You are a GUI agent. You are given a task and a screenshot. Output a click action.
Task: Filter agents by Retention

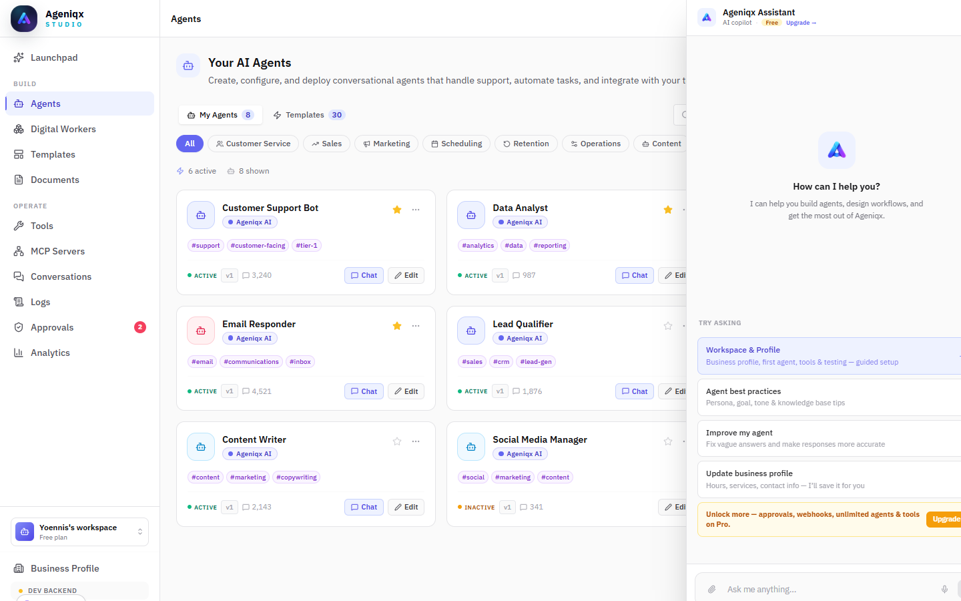(526, 144)
